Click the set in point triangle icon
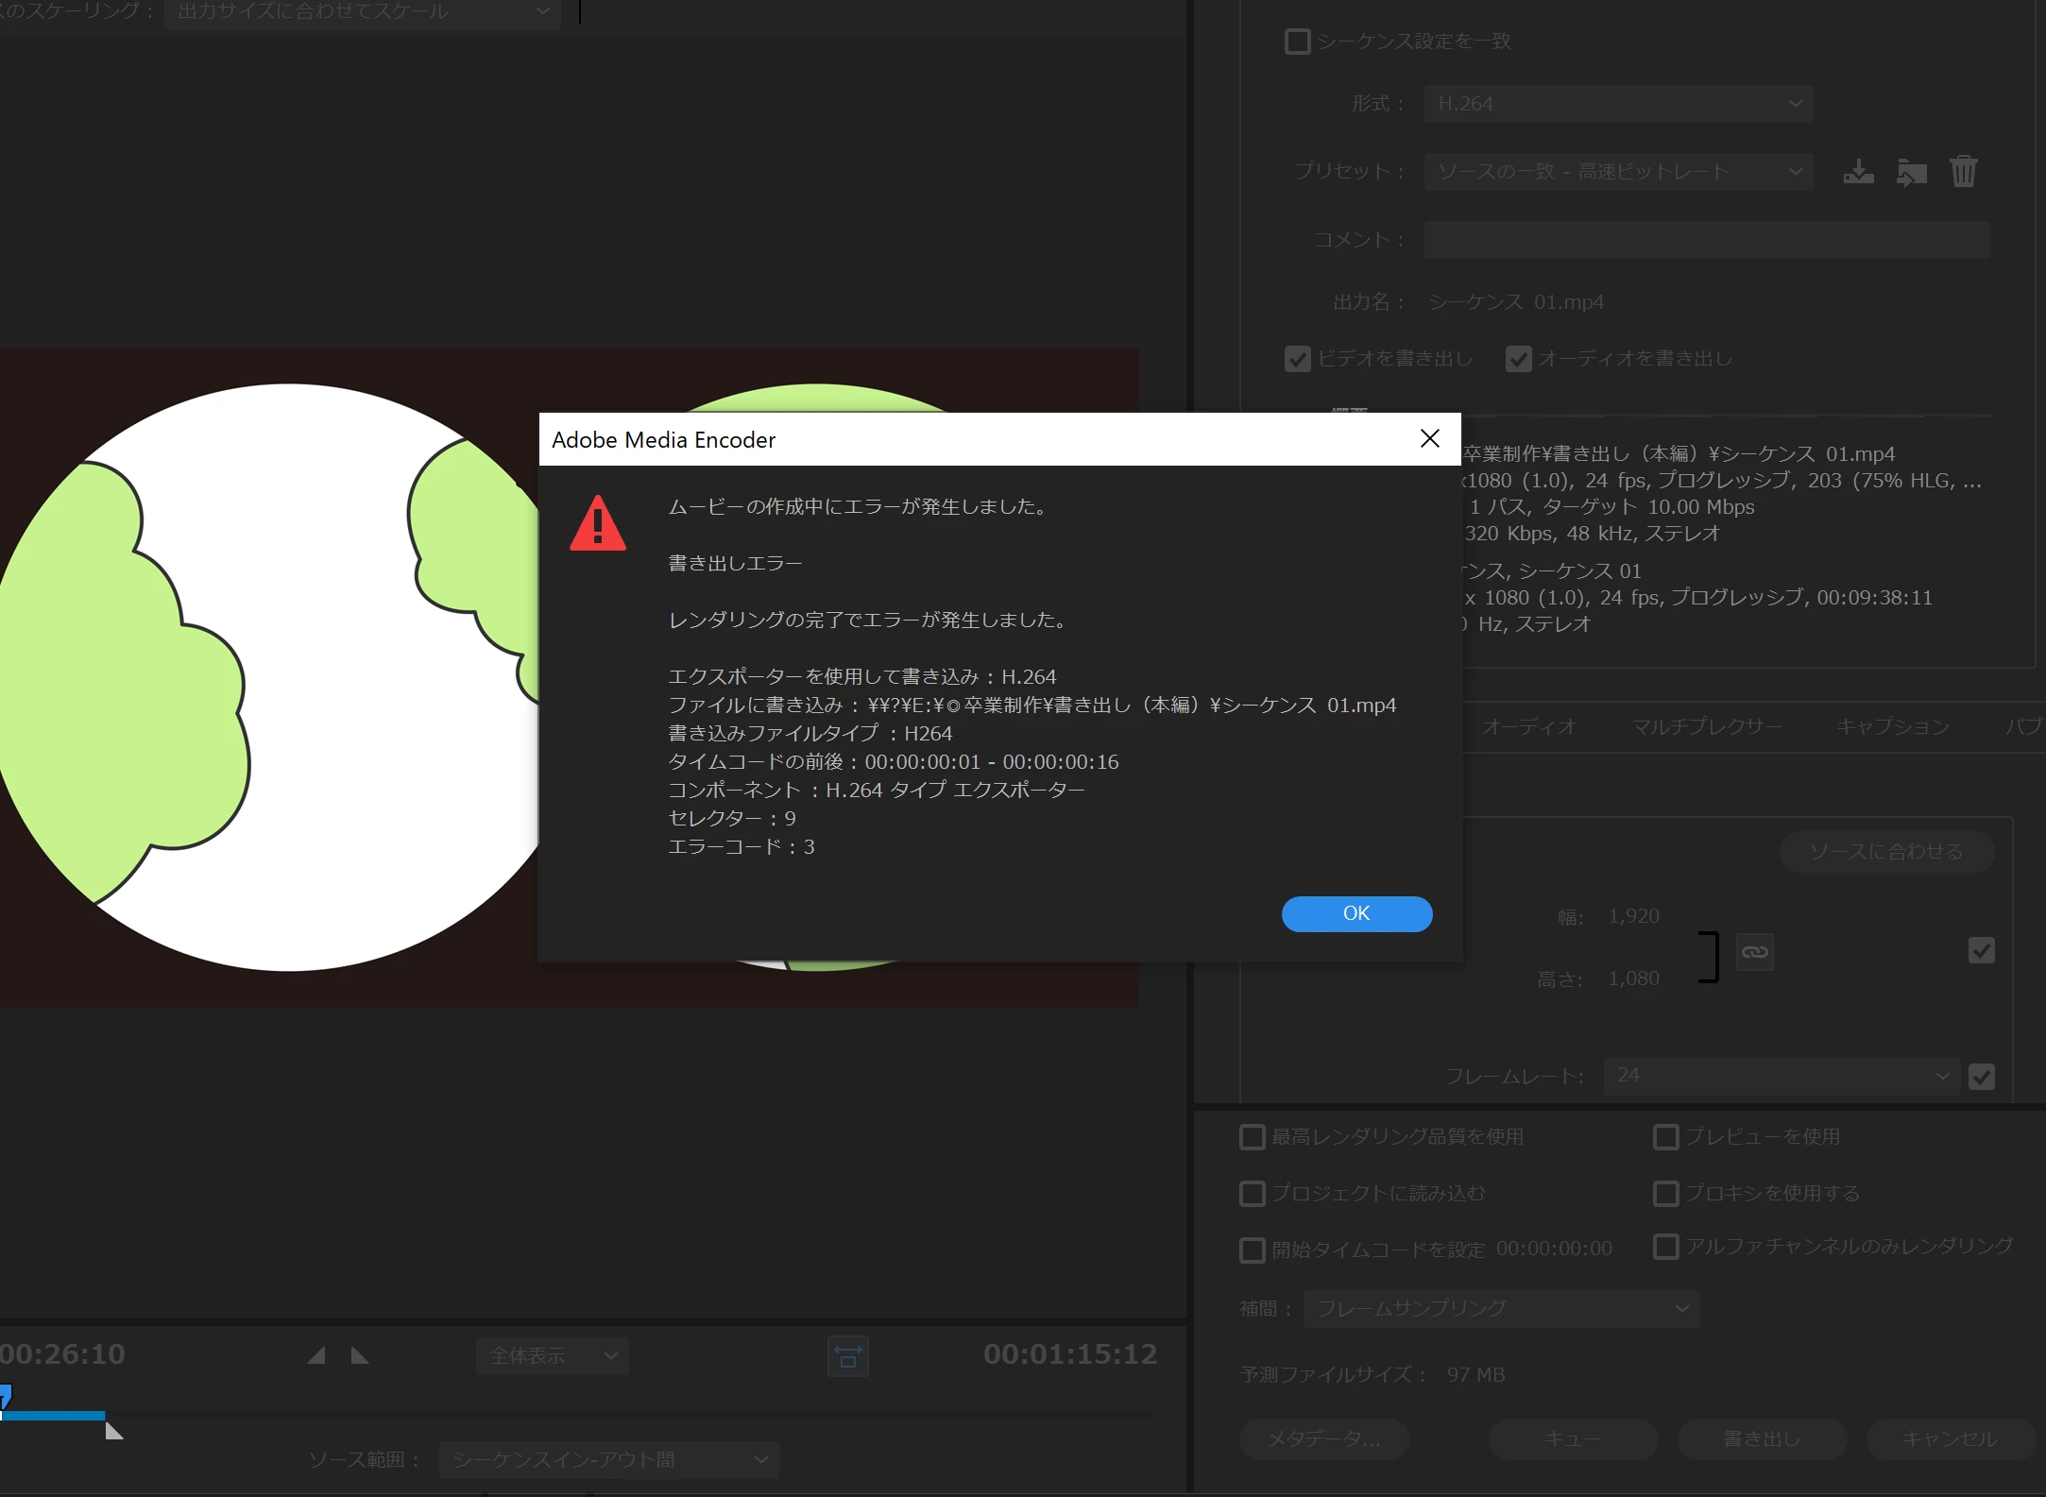Viewport: 2046px width, 1497px height. 316,1356
